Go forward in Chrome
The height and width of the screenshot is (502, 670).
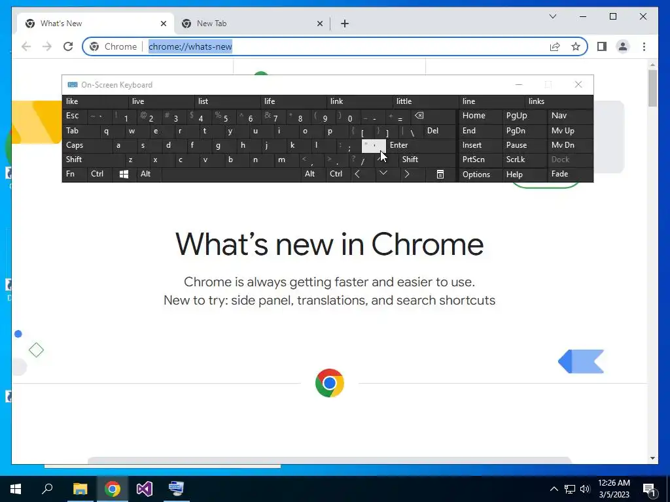click(47, 46)
